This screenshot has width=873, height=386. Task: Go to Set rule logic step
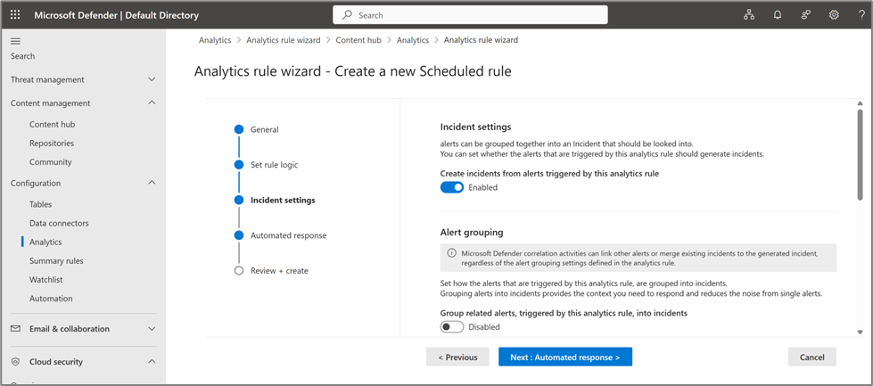tap(274, 165)
